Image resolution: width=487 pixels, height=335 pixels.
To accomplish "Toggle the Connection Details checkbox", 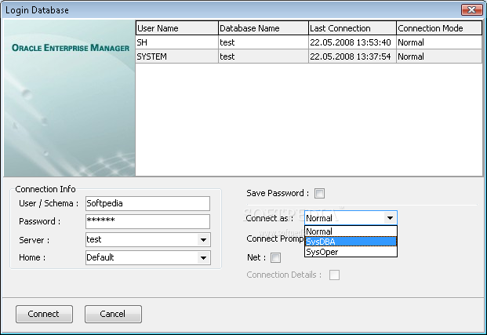I will (x=334, y=275).
